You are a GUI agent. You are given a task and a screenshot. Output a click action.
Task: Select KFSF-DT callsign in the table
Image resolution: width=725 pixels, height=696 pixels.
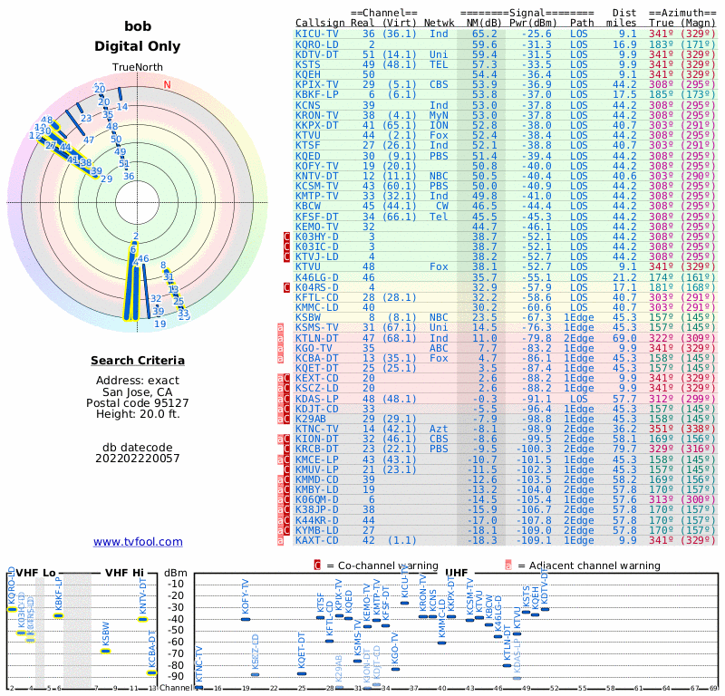(316, 217)
